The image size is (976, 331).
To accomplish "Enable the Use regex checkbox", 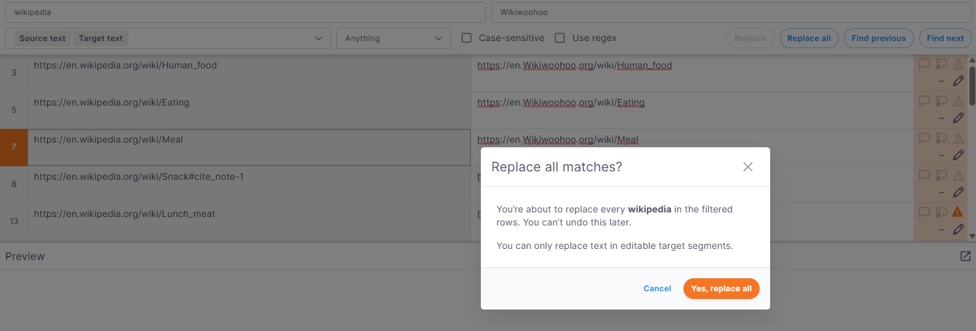I will [560, 38].
